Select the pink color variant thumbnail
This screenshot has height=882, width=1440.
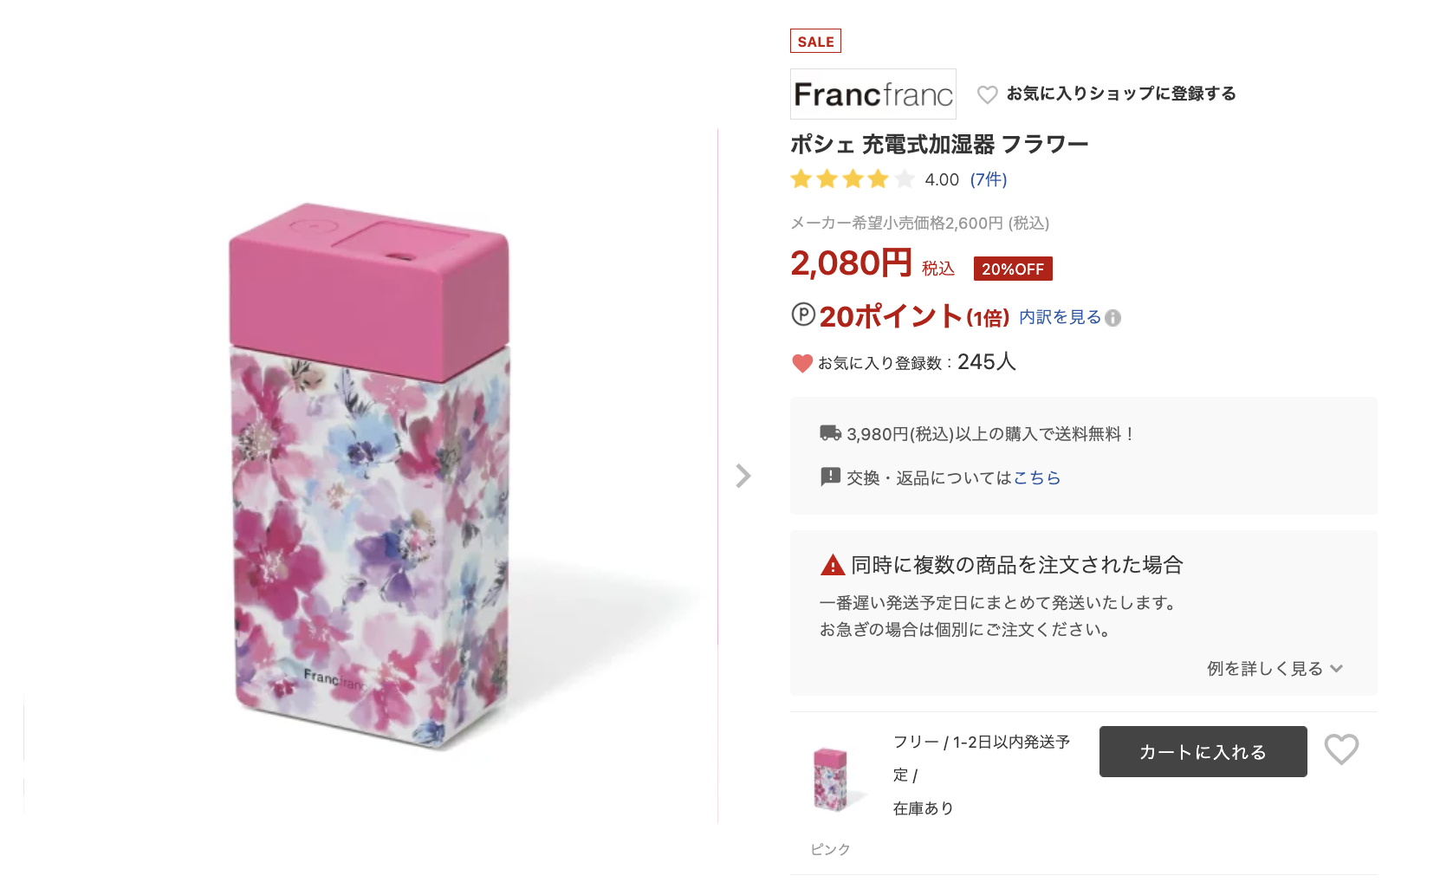tap(830, 779)
